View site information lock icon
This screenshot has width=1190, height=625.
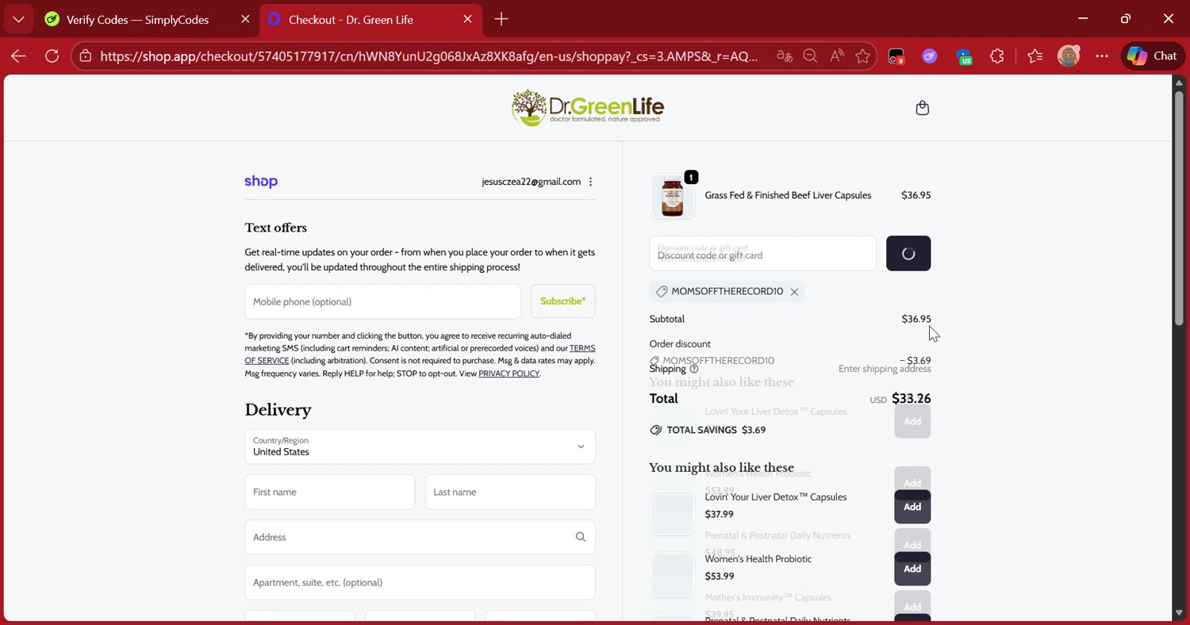pyautogui.click(x=85, y=56)
